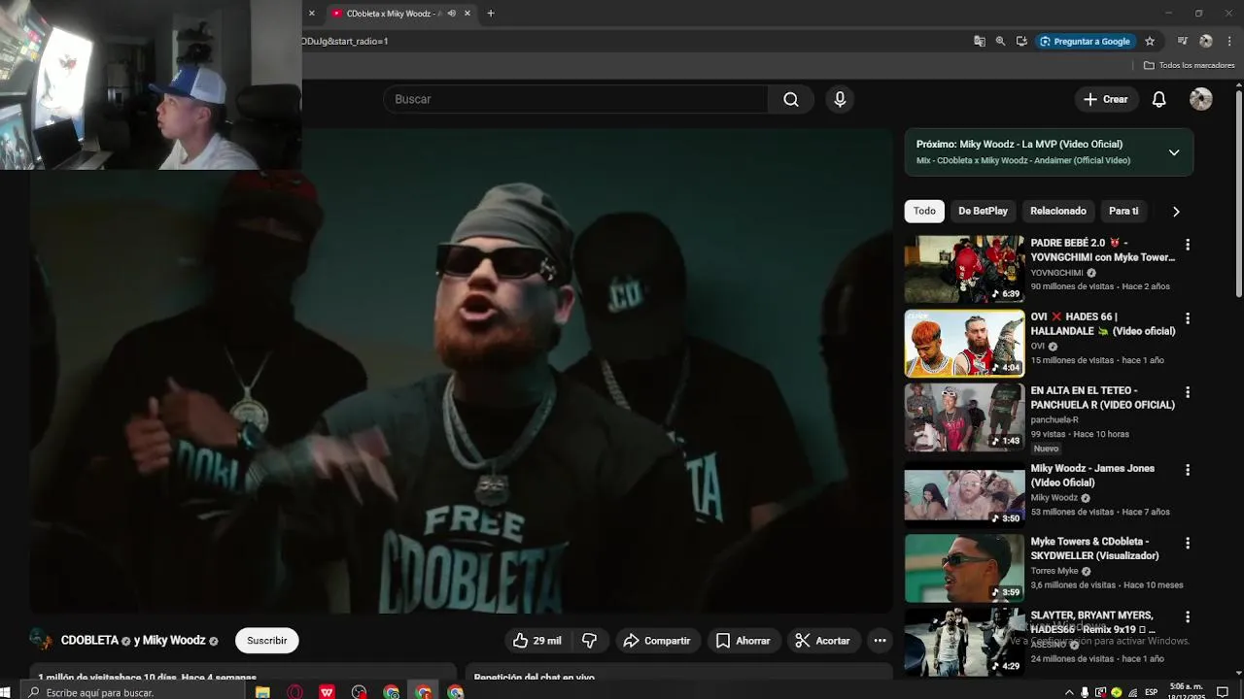Show more filter chips with right arrow
Screen dimensions: 1244x699
point(1176,211)
